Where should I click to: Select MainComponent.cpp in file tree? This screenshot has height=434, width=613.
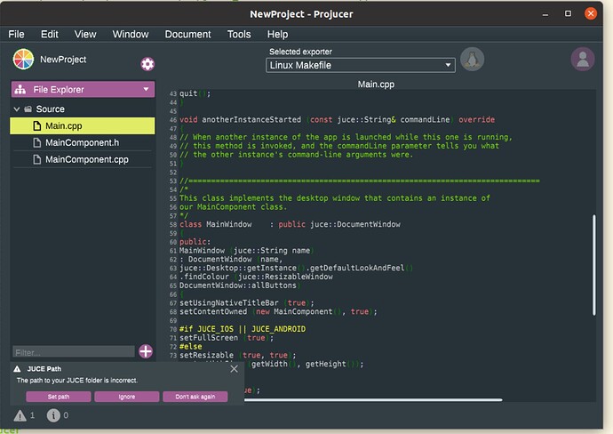[x=82, y=160]
